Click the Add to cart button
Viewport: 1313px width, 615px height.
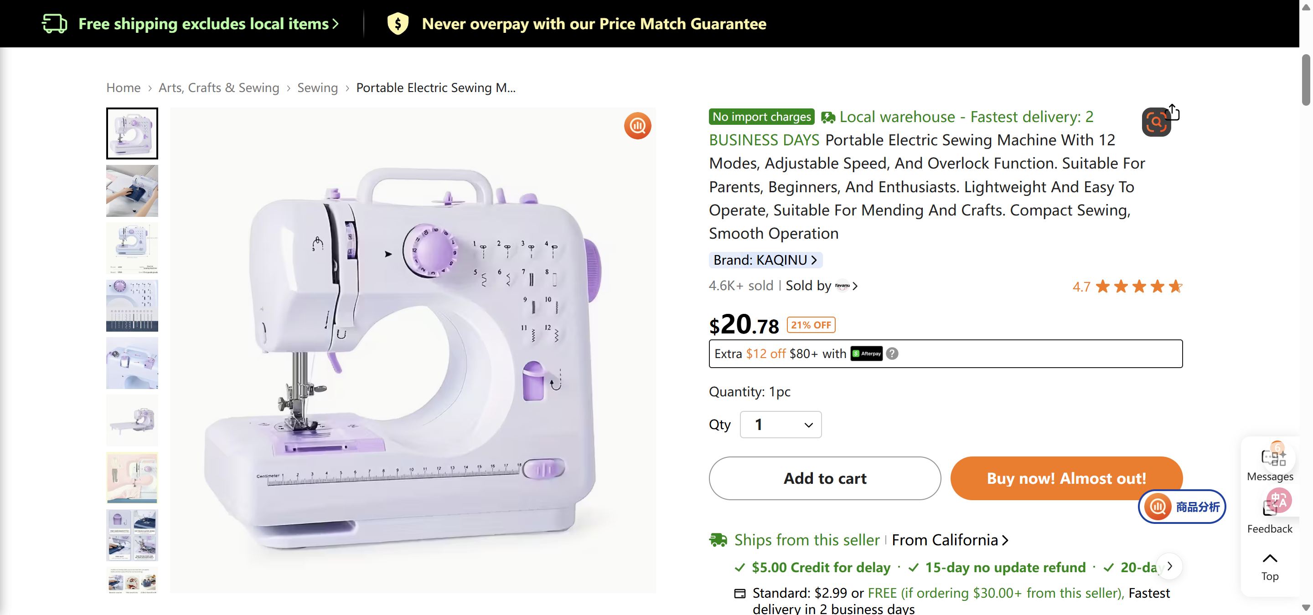tap(824, 478)
